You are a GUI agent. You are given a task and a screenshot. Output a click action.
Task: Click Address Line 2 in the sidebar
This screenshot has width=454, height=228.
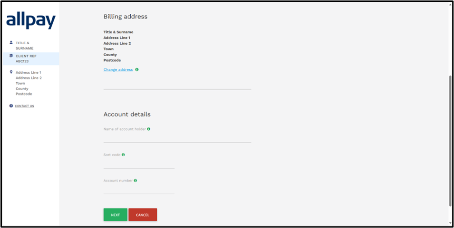(x=29, y=78)
